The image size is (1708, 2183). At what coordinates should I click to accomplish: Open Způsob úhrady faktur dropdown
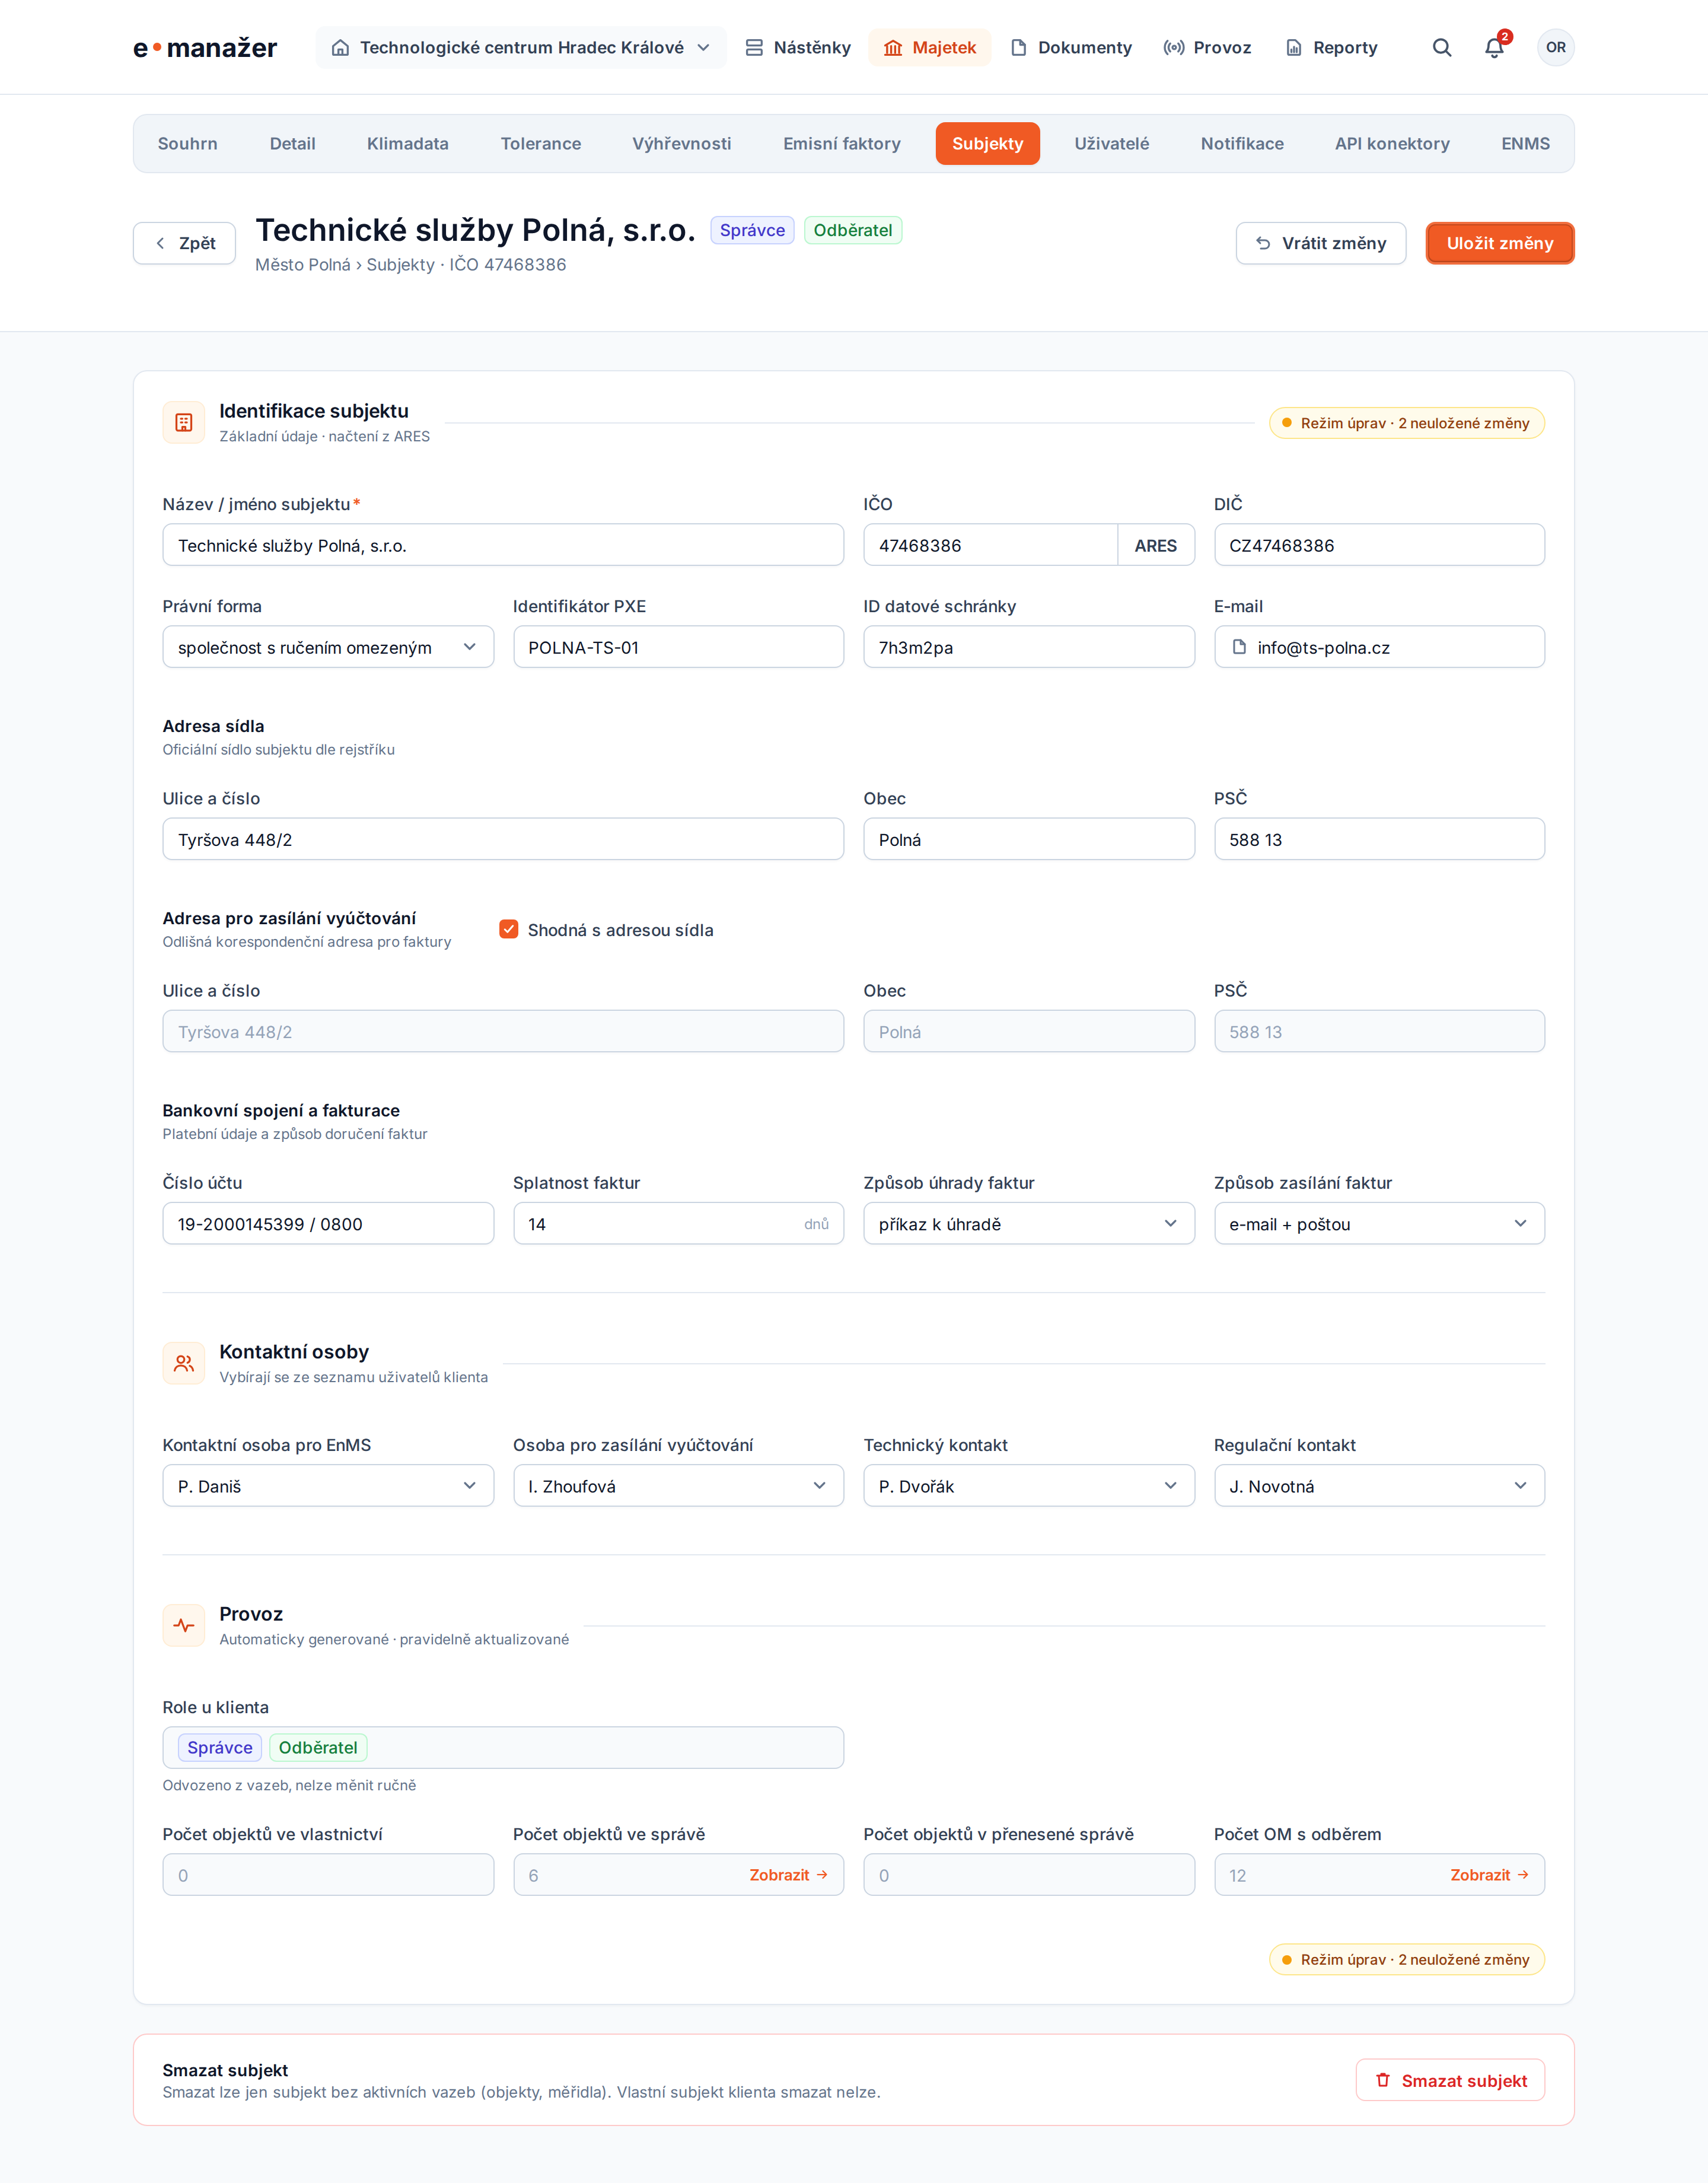1029,1223
